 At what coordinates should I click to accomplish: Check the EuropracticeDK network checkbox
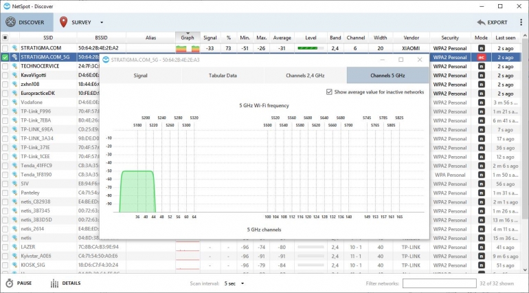5,94
